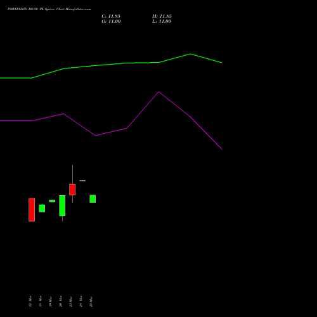
Task: Click the green line's peak point
Action: (x=190, y=54)
